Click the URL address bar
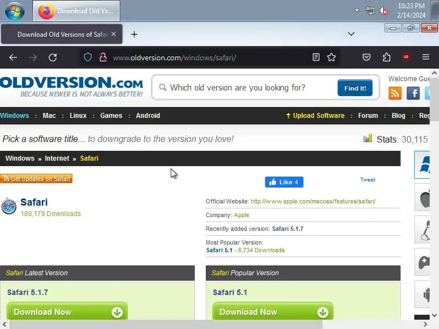The height and width of the screenshot is (329, 439). coord(210,58)
